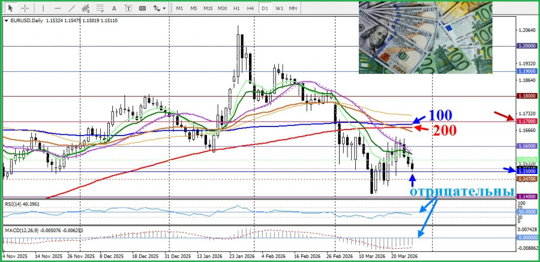Image resolution: width=540 pixels, height=262 pixels.
Task: Switch to the W1 weekly timeframe
Action: pyautogui.click(x=279, y=8)
